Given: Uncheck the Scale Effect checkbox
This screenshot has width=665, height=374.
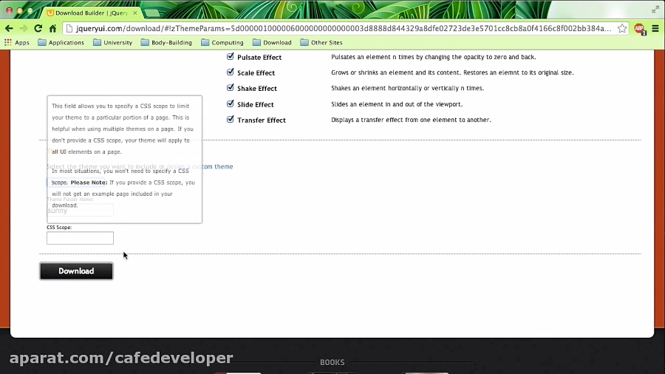Looking at the screenshot, I should (231, 72).
